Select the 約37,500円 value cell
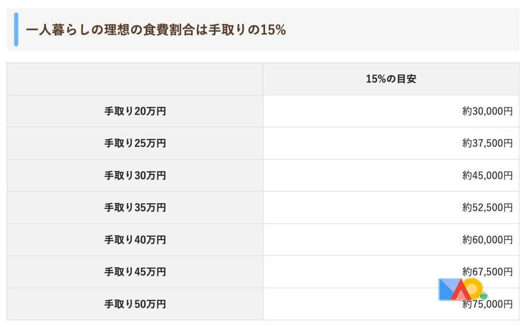This screenshot has height=327, width=525. [x=487, y=143]
